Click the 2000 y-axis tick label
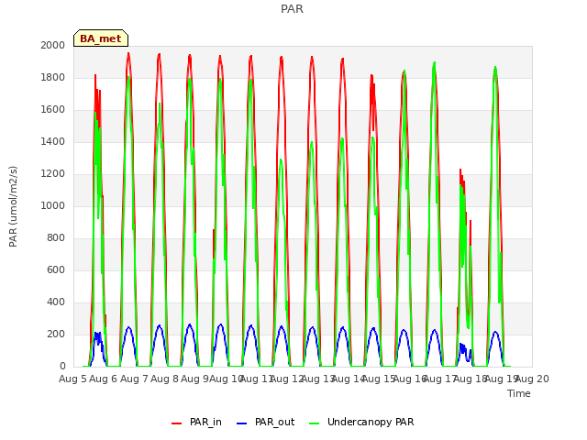 (x=53, y=45)
